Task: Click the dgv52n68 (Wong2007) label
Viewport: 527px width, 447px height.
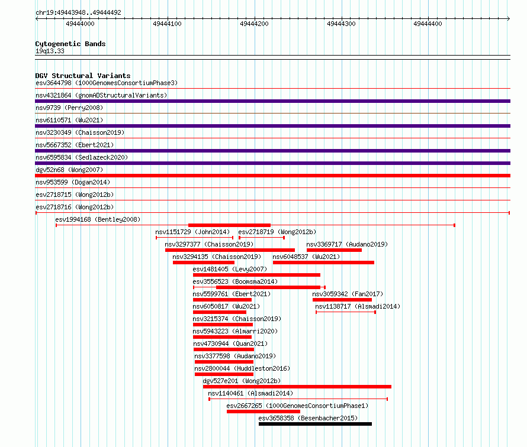Action: coord(69,170)
